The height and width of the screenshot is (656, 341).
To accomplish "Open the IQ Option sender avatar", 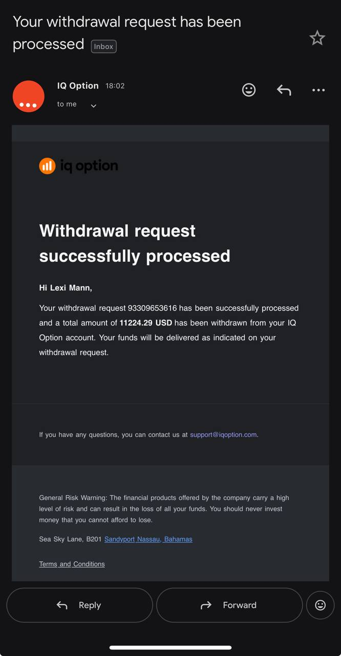I will [x=29, y=96].
